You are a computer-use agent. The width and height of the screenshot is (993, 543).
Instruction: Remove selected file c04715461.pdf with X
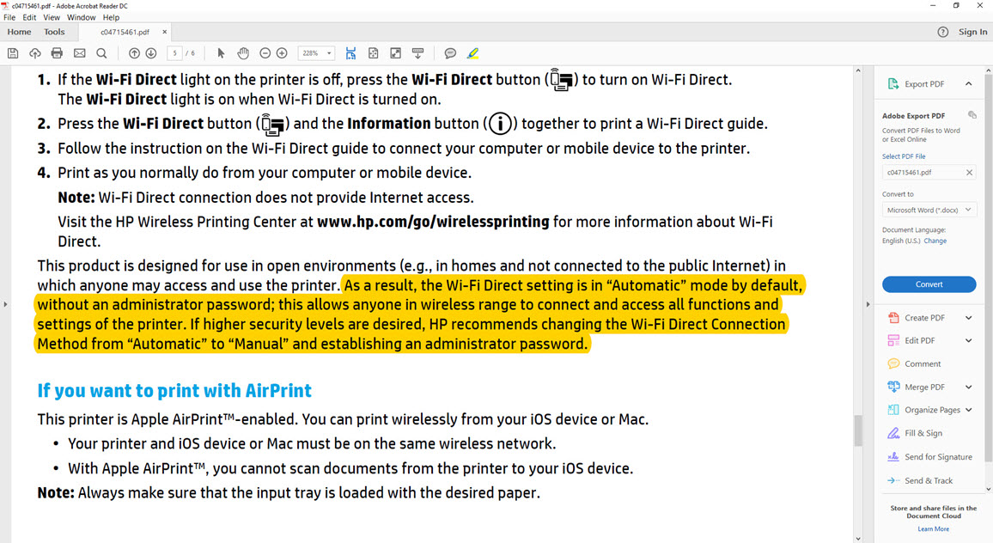pyautogui.click(x=969, y=173)
